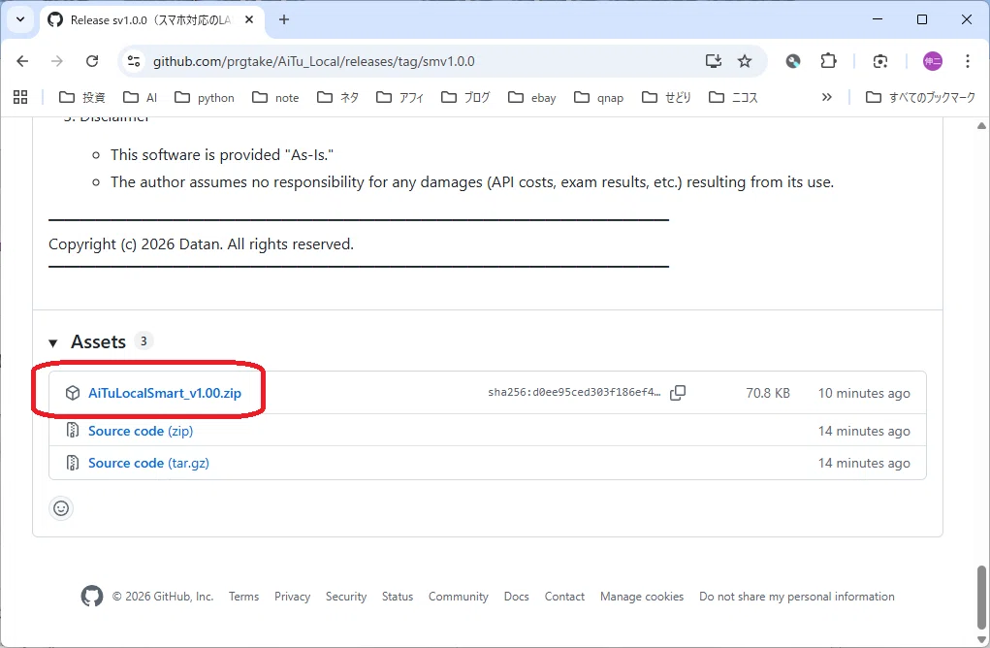Click the sha256:d0ee95ced303f186ef4 hash text
Viewport: 990px width, 648px height.
[574, 392]
